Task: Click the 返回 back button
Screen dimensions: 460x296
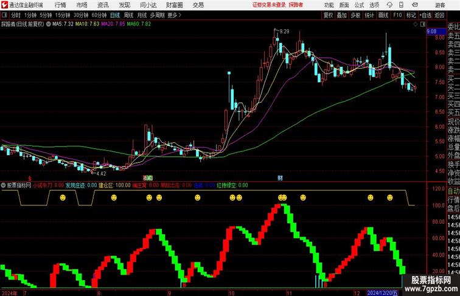Action: [x=439, y=15]
